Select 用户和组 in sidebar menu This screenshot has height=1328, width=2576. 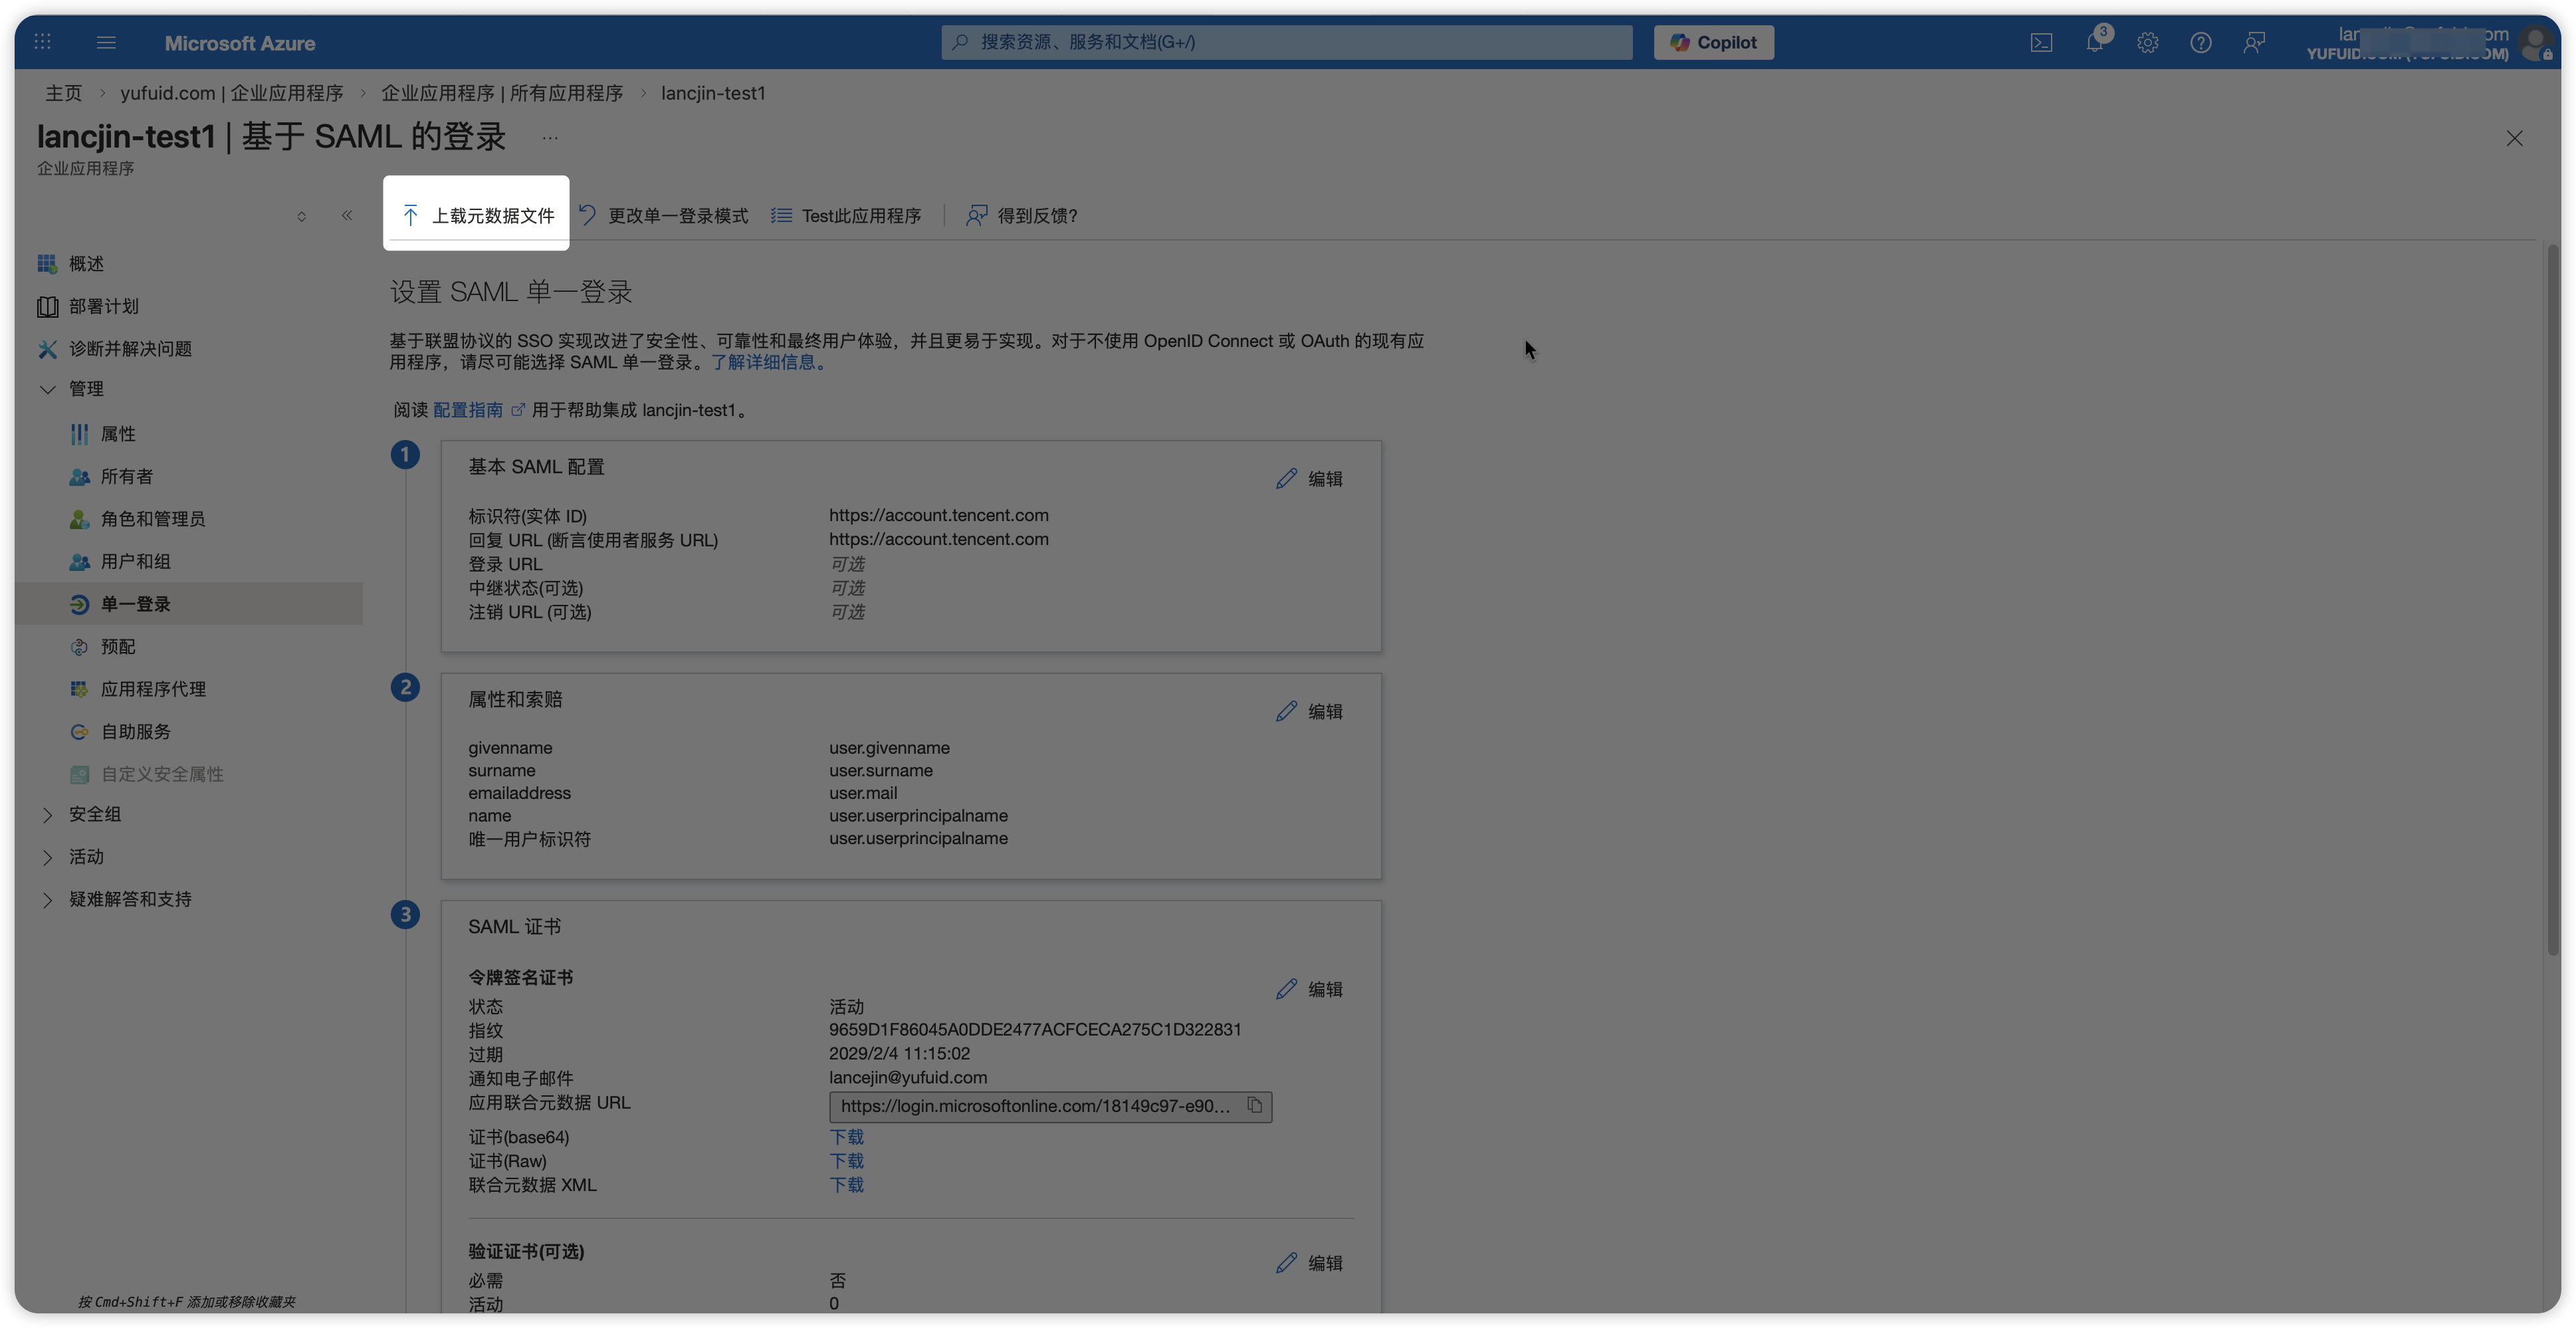[135, 562]
